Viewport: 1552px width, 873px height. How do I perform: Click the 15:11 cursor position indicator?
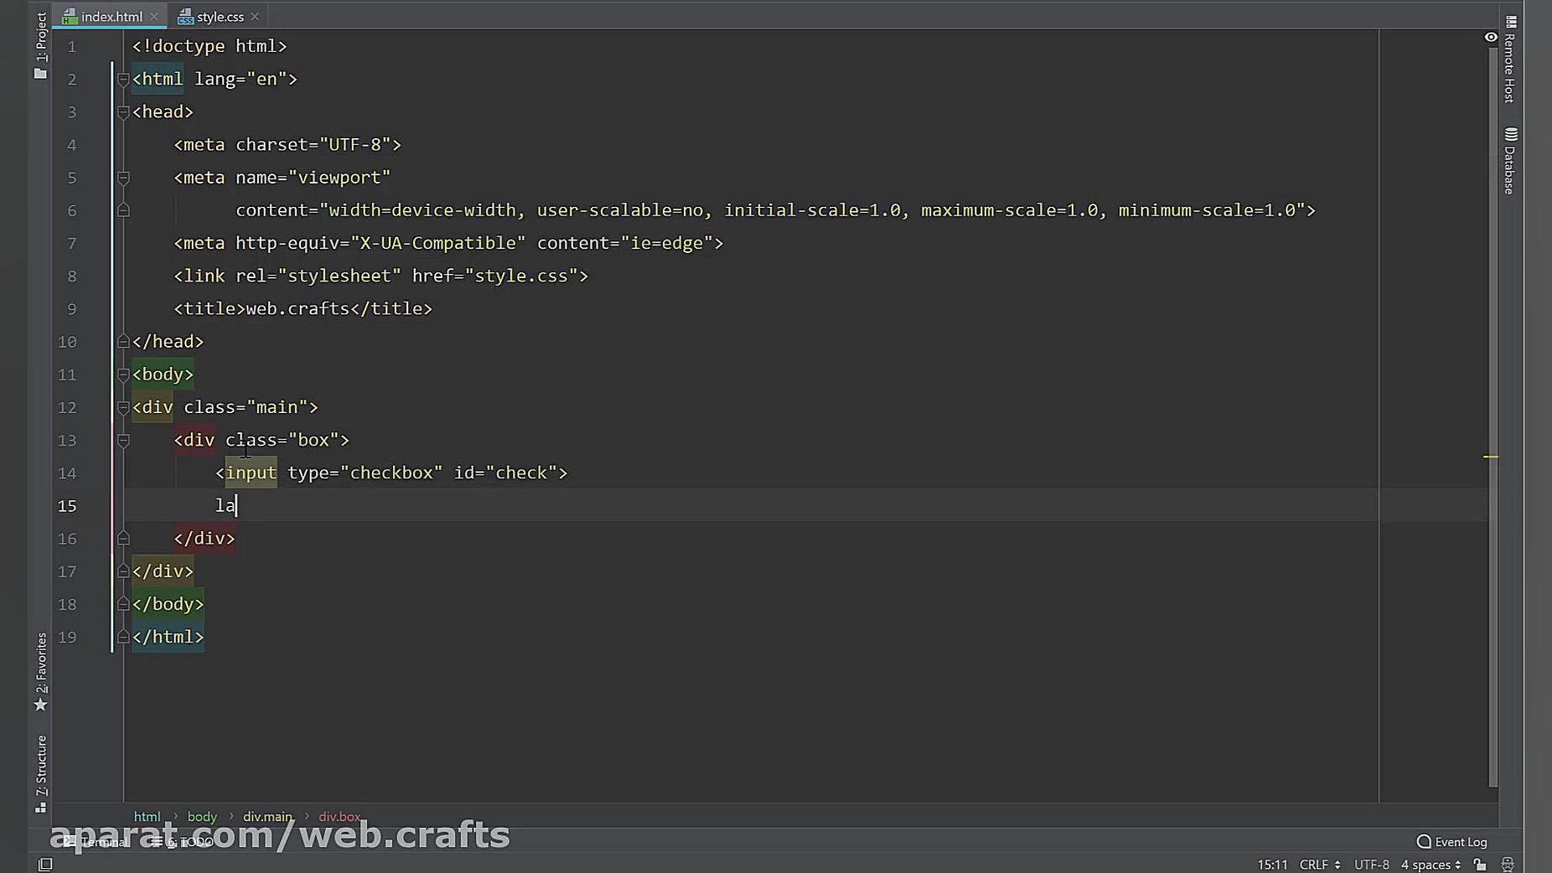point(1272,865)
